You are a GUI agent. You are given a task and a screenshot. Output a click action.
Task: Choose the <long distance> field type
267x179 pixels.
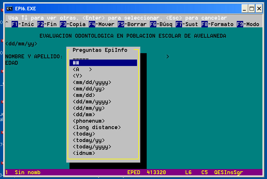pyautogui.click(x=97, y=127)
